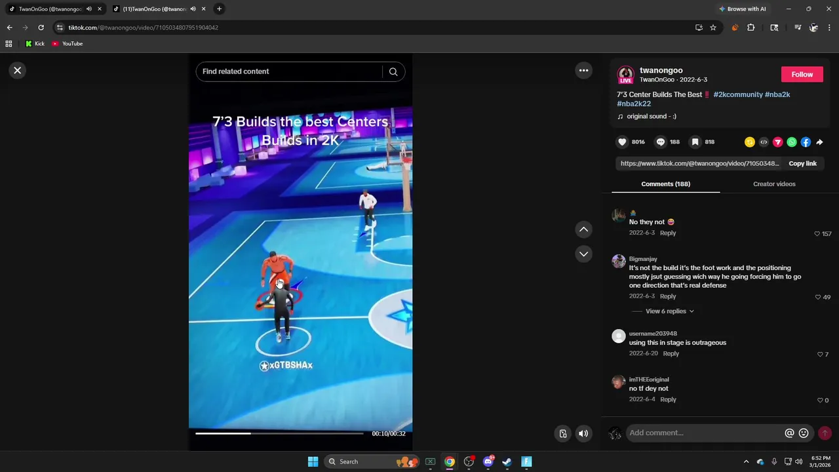Open twanongoo's LIVE profile avatar
839x472 pixels.
tap(626, 75)
